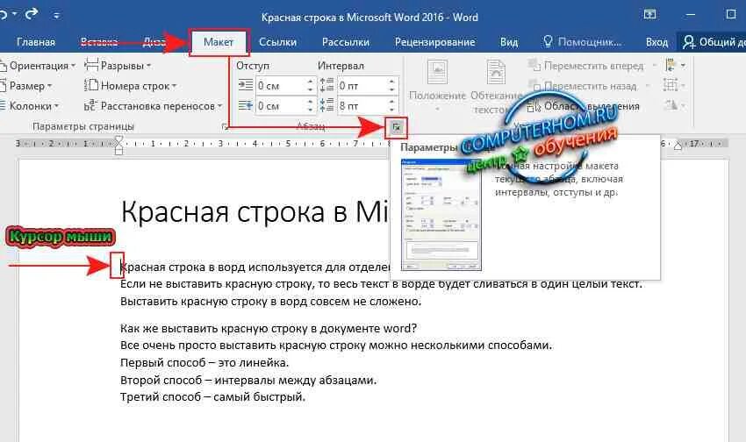Click the spacing-after icon
Screen dimensions: 746x442
tap(326, 105)
